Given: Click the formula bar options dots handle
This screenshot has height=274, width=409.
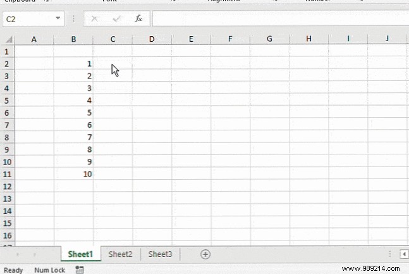Looking at the screenshot, I should click(x=73, y=18).
